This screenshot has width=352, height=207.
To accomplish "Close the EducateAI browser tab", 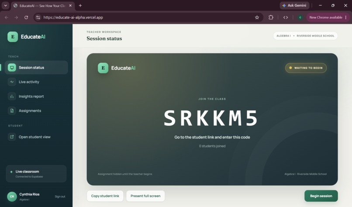I will click(70, 6).
